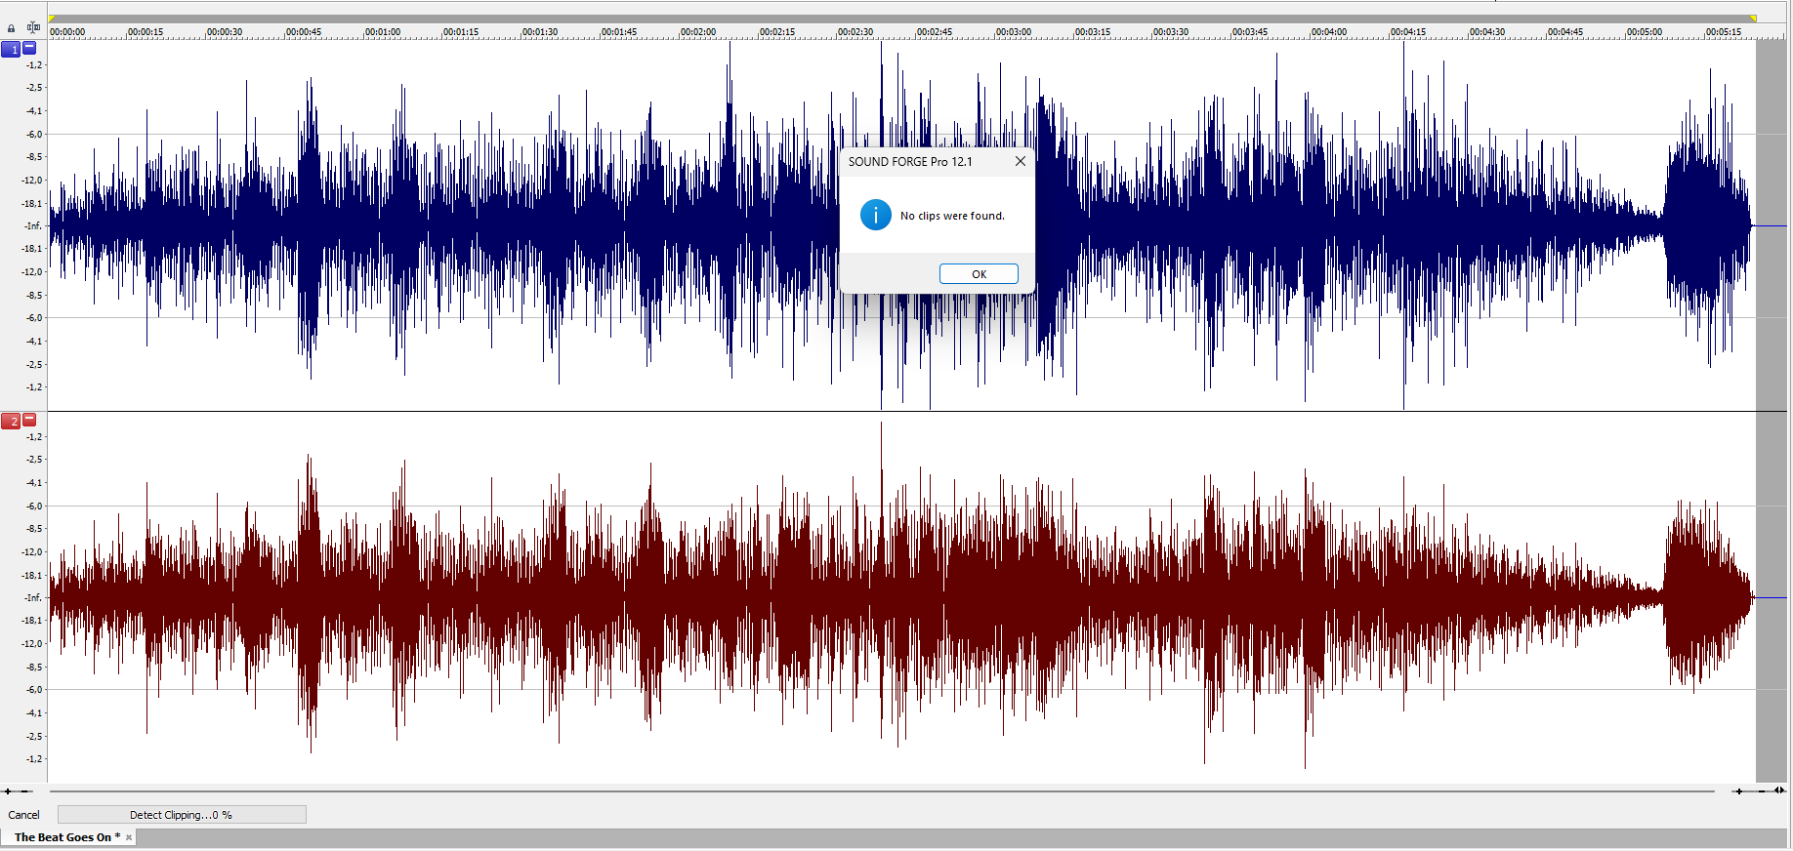The image size is (1793, 851).
Task: Click the lock icon above channel 1
Action: pyautogui.click(x=12, y=29)
